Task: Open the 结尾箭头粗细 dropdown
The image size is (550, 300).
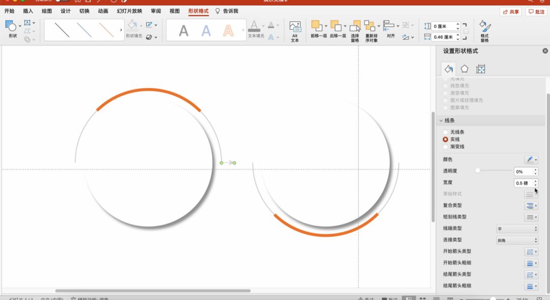Action: [531, 286]
